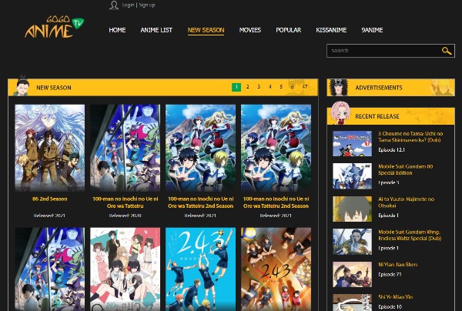Open the volleyball 2.43 blue poster
The height and width of the screenshot is (311, 462).
point(201,269)
